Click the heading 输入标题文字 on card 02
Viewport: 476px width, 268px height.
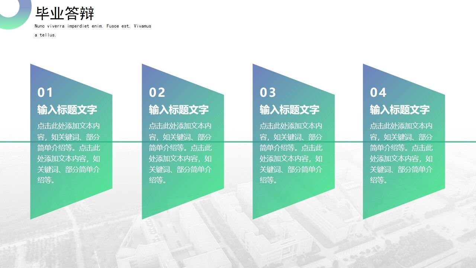(179, 110)
